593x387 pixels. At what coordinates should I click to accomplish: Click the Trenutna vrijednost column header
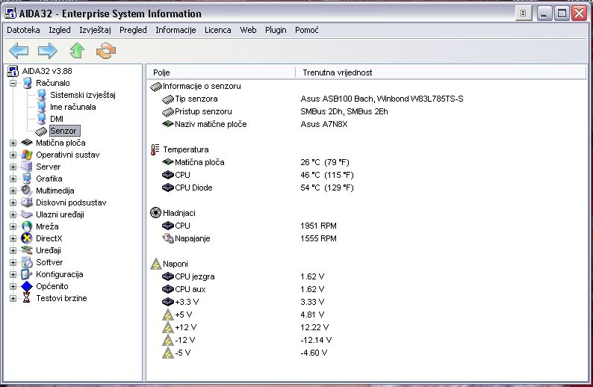[338, 72]
